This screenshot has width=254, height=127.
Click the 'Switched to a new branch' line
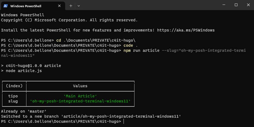coord(91,116)
